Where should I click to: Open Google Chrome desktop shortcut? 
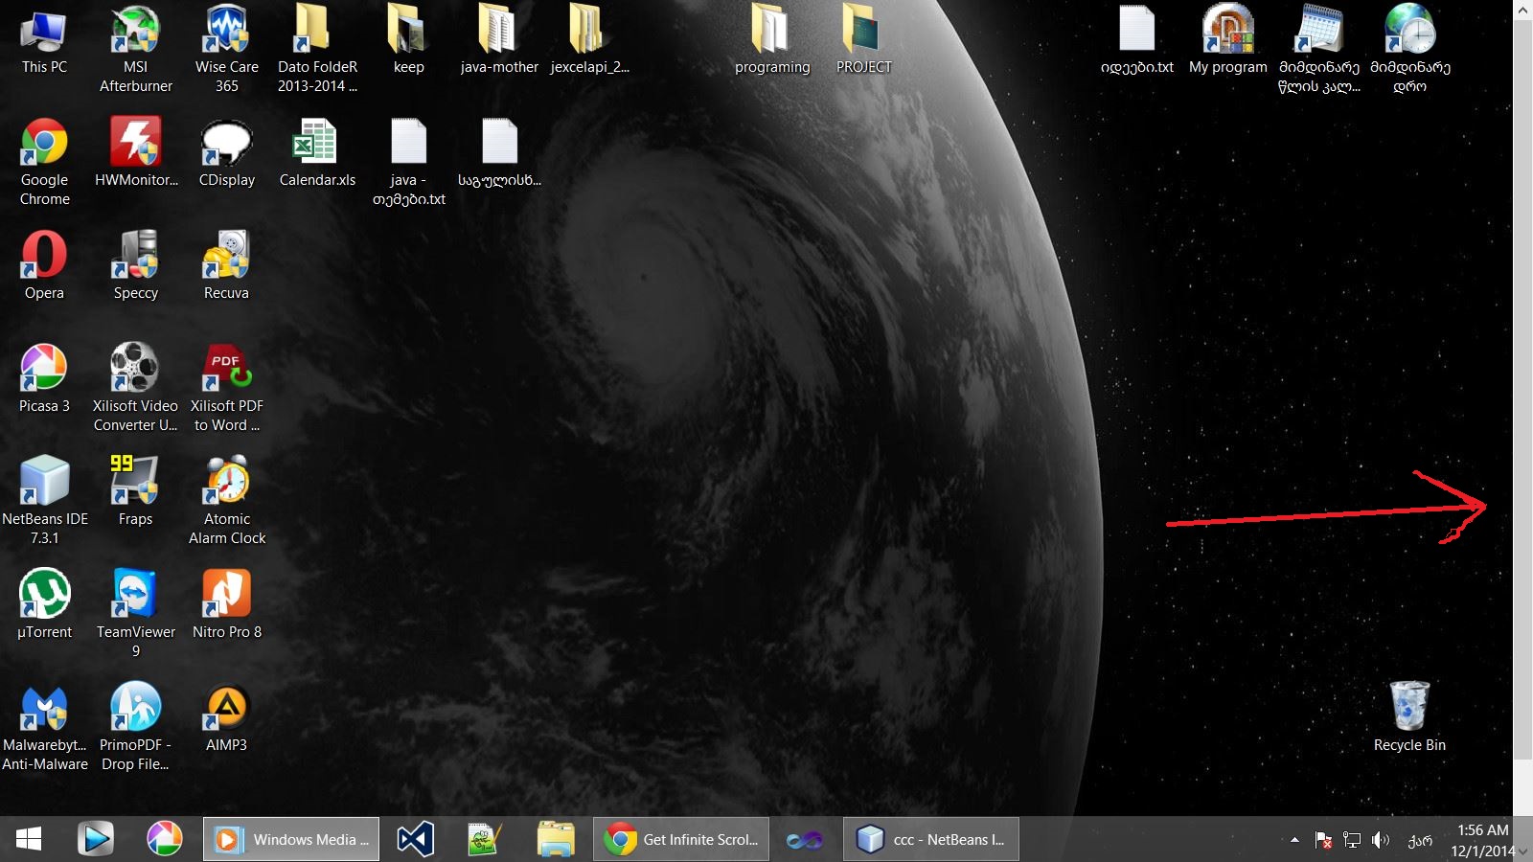tap(44, 144)
